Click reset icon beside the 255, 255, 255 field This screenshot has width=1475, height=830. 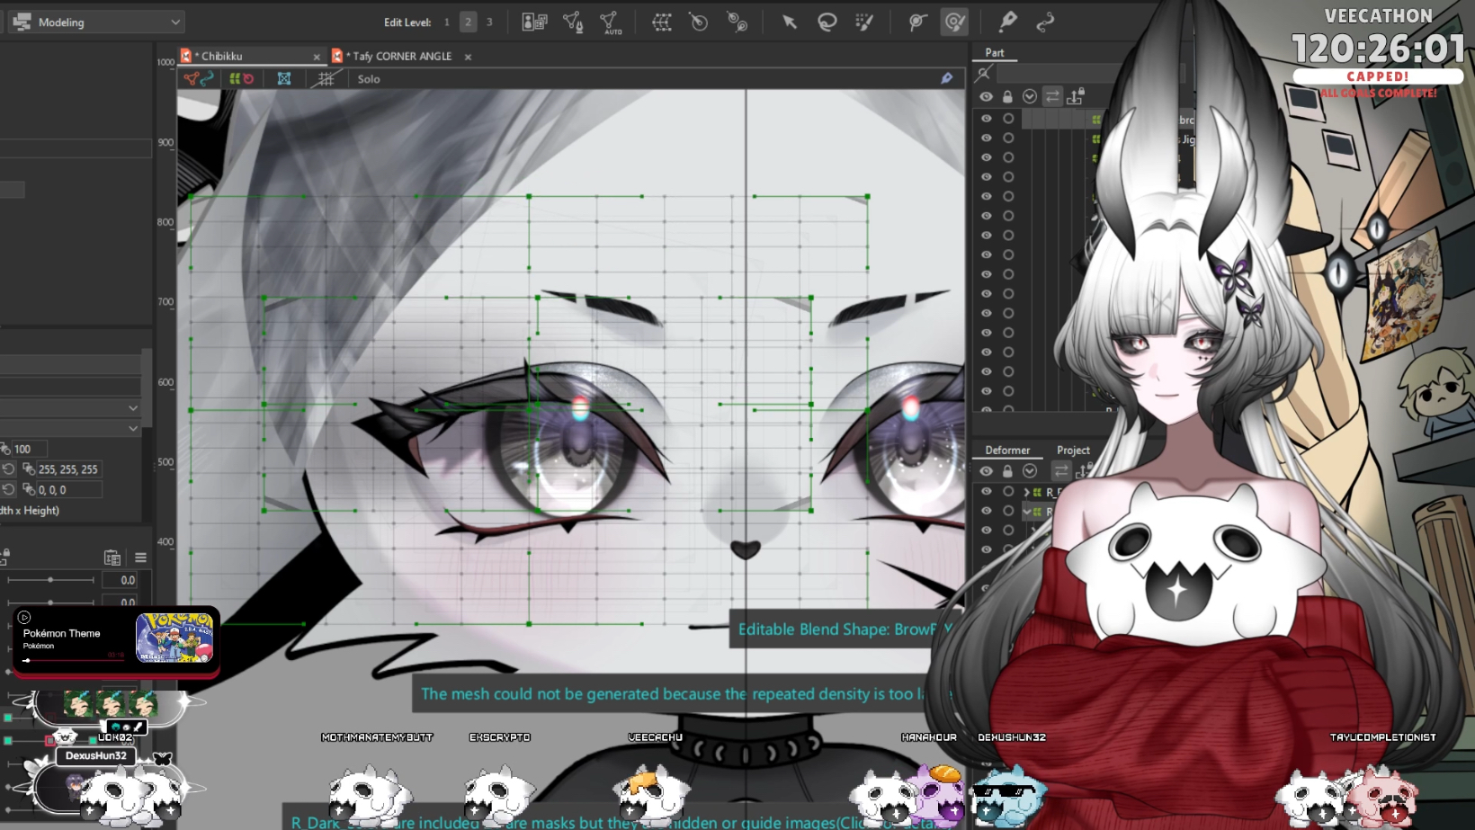coord(8,469)
